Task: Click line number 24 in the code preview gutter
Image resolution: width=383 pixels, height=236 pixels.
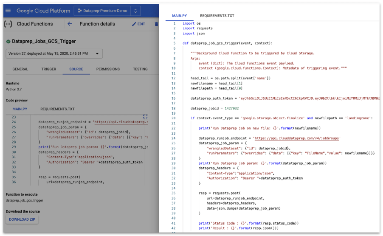Action: tap(14, 122)
